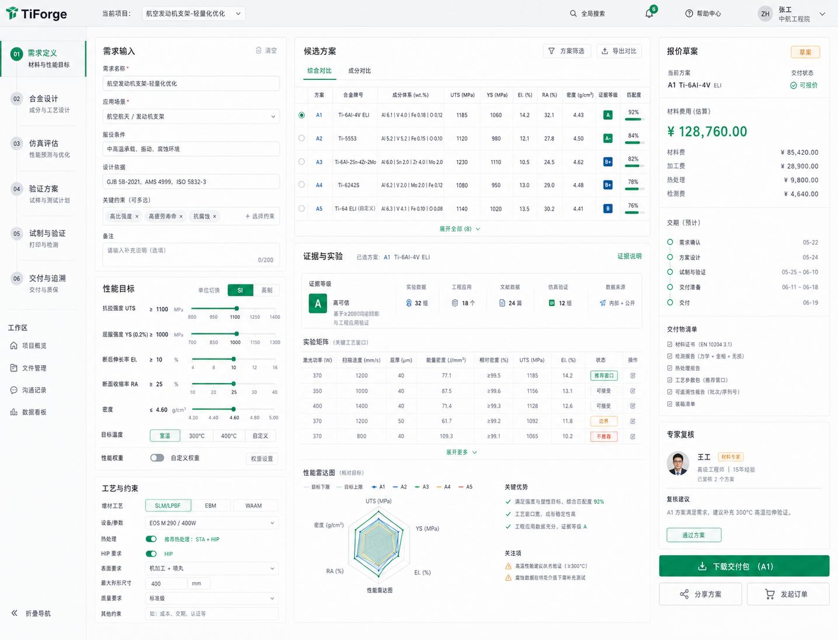Image resolution: width=838 pixels, height=640 pixels.
Task: Open the 表面要求 dropdown
Action: pyautogui.click(x=211, y=568)
